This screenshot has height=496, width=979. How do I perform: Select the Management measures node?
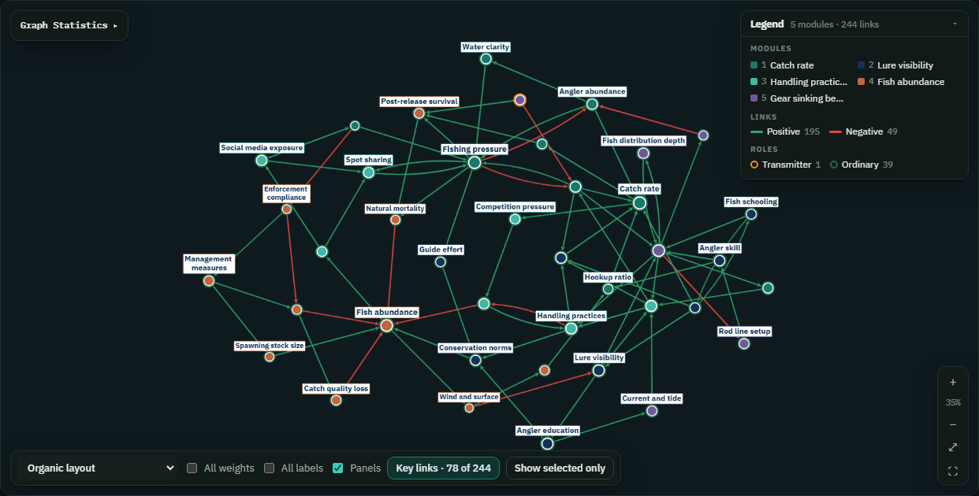[209, 280]
